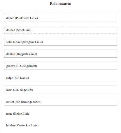Select the inset (3D, eingetieft) box
Viewport: 121px width, 133px height.
click(x=60, y=90)
